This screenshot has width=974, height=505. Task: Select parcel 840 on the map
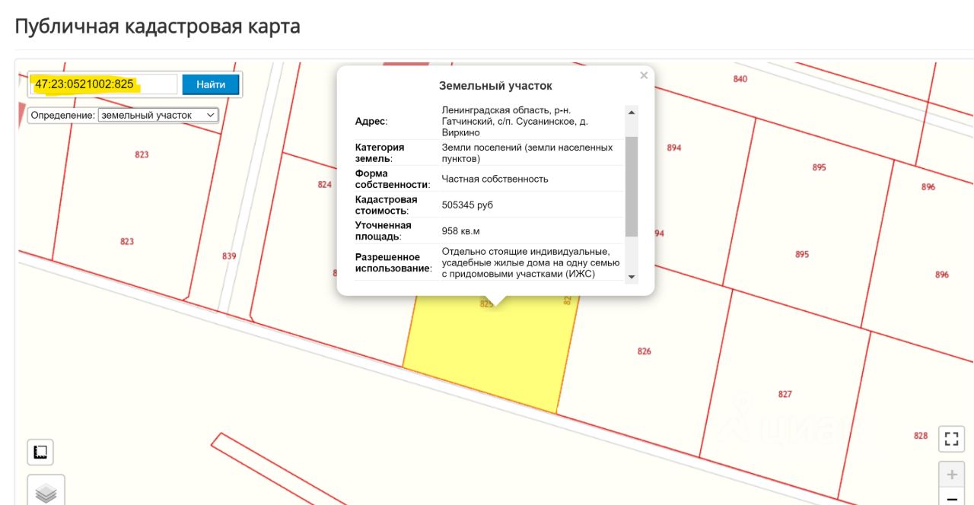click(740, 79)
